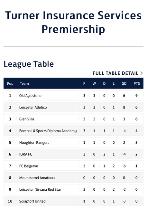Select Scraptoft United team row
Image resolution: width=147 pixels, height=219 pixels.
tap(73, 201)
